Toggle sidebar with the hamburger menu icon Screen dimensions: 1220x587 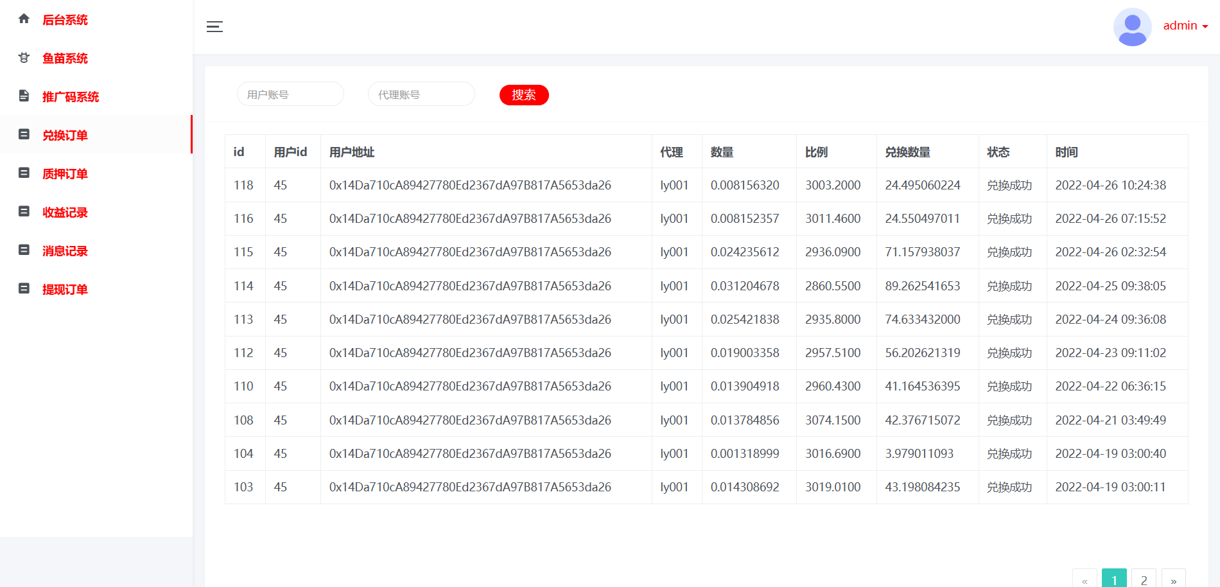214,26
